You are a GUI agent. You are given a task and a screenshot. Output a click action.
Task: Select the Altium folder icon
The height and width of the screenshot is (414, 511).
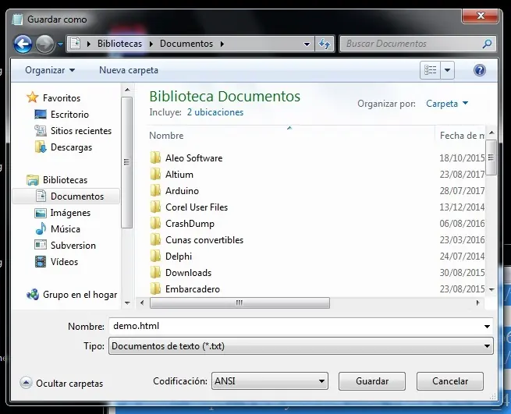155,174
